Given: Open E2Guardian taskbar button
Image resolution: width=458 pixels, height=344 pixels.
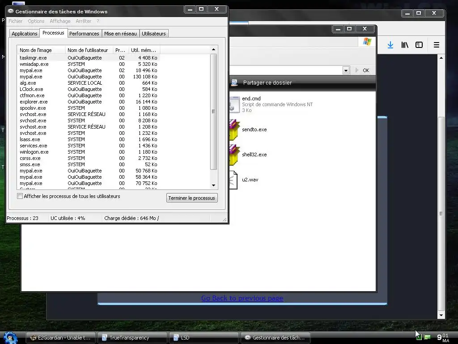Looking at the screenshot, I should tap(61, 338).
